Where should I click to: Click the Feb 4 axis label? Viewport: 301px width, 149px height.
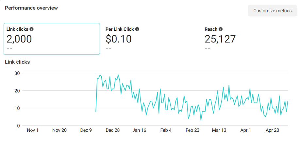166,130
